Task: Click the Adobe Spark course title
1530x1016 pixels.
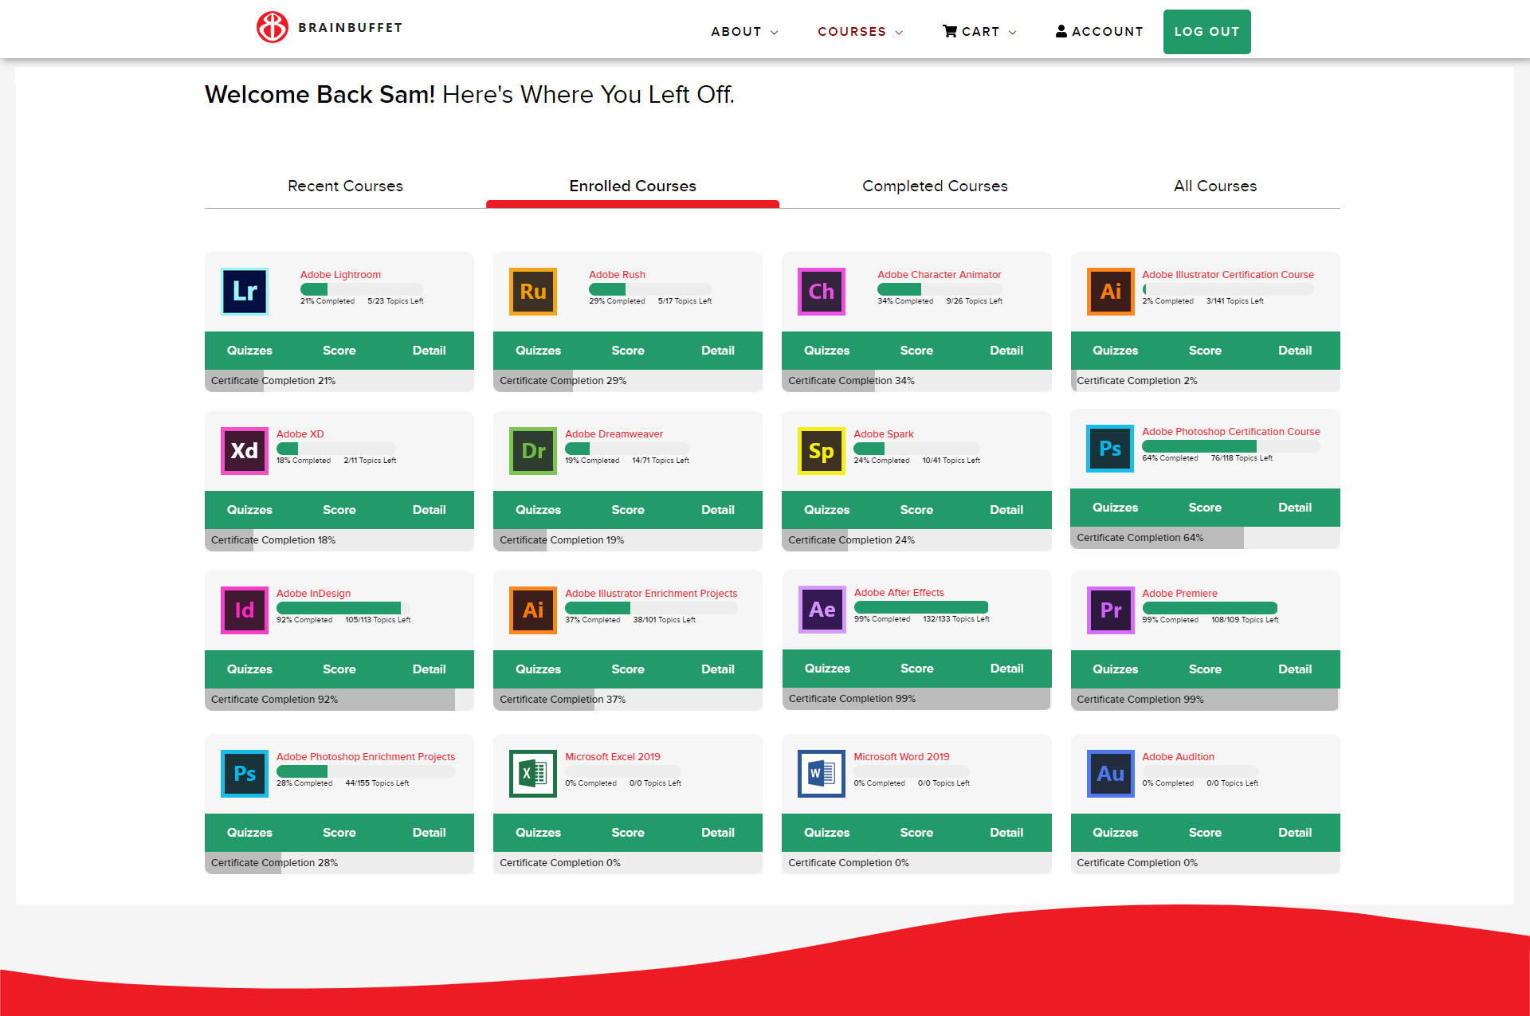Action: point(884,434)
